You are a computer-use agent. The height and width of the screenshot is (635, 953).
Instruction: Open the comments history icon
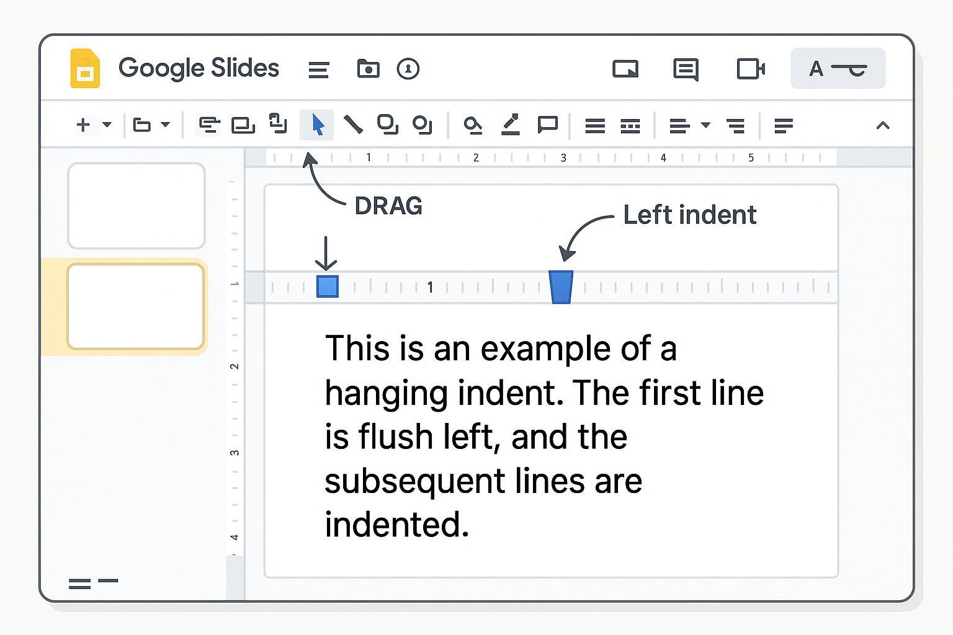point(686,69)
